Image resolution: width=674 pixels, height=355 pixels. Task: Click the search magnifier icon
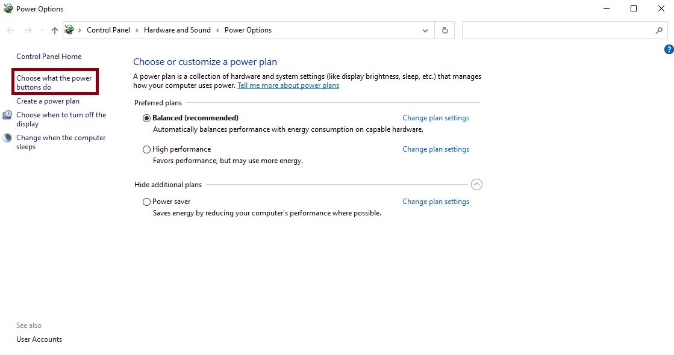(x=659, y=30)
